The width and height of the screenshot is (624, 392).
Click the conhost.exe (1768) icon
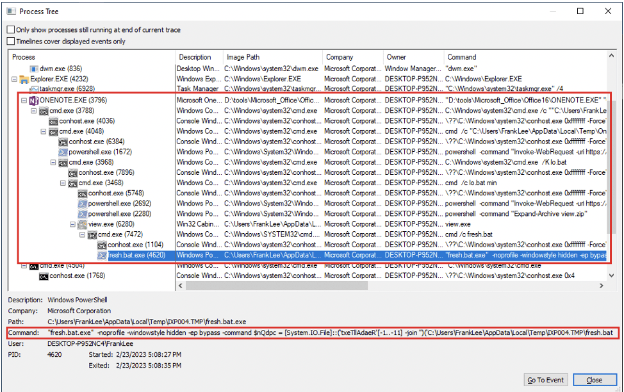44,276
